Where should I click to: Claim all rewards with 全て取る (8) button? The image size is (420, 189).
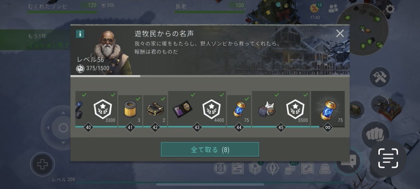click(210, 149)
